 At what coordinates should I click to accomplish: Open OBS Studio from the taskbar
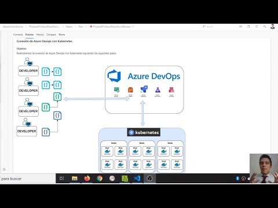pos(149,179)
